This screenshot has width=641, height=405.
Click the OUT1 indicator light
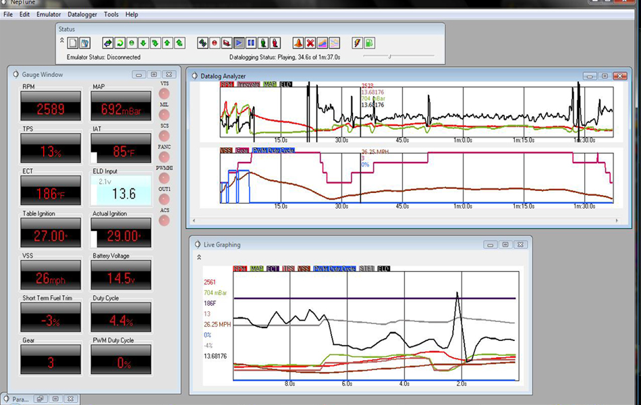[x=165, y=199]
